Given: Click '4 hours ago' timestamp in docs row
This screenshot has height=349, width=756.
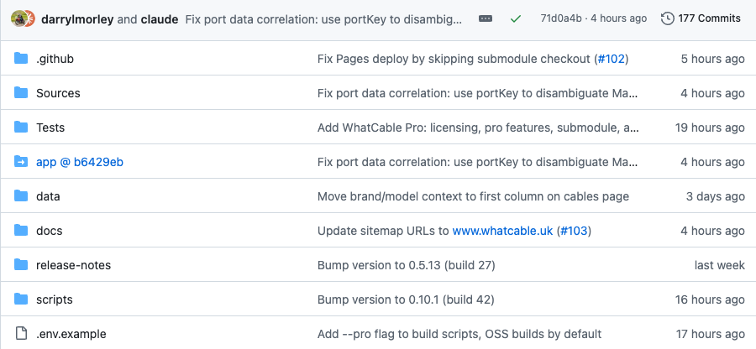Looking at the screenshot, I should coord(712,231).
